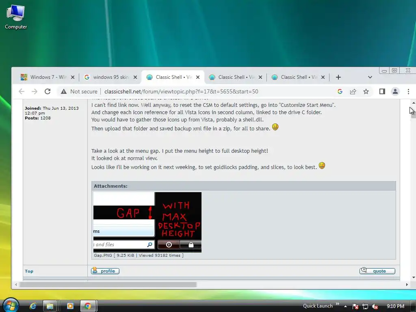Open network status tray icon

365,306
